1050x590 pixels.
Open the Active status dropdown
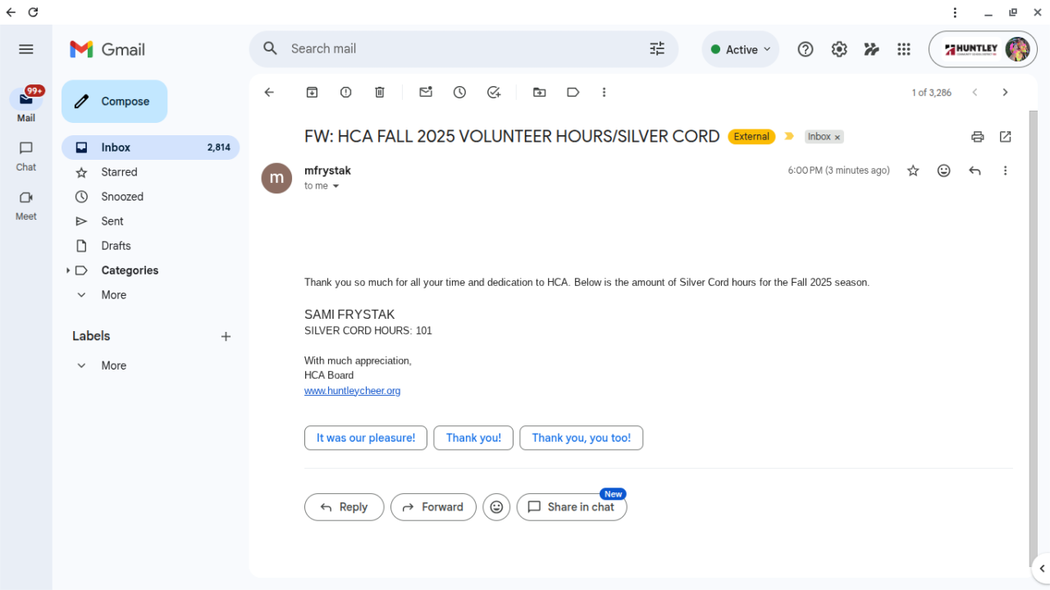pos(741,49)
